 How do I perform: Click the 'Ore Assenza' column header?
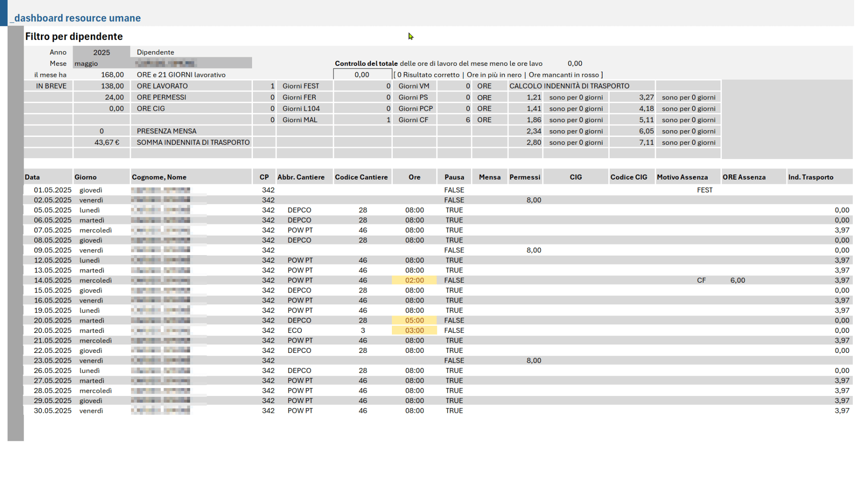(745, 176)
